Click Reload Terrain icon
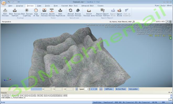Image resolution: width=173 pixels, height=104 pixels. pyautogui.click(x=71, y=11)
